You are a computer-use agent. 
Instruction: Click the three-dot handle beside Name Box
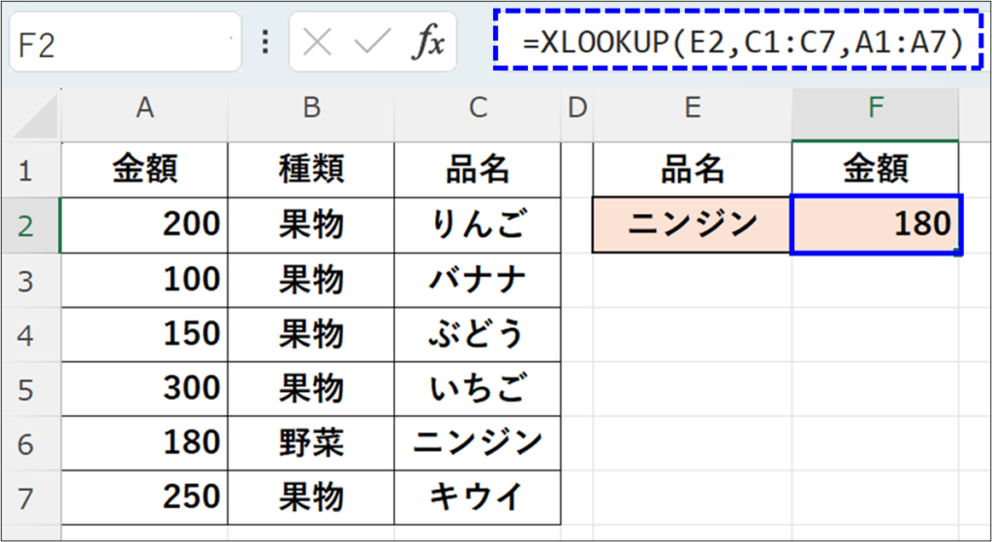[265, 43]
